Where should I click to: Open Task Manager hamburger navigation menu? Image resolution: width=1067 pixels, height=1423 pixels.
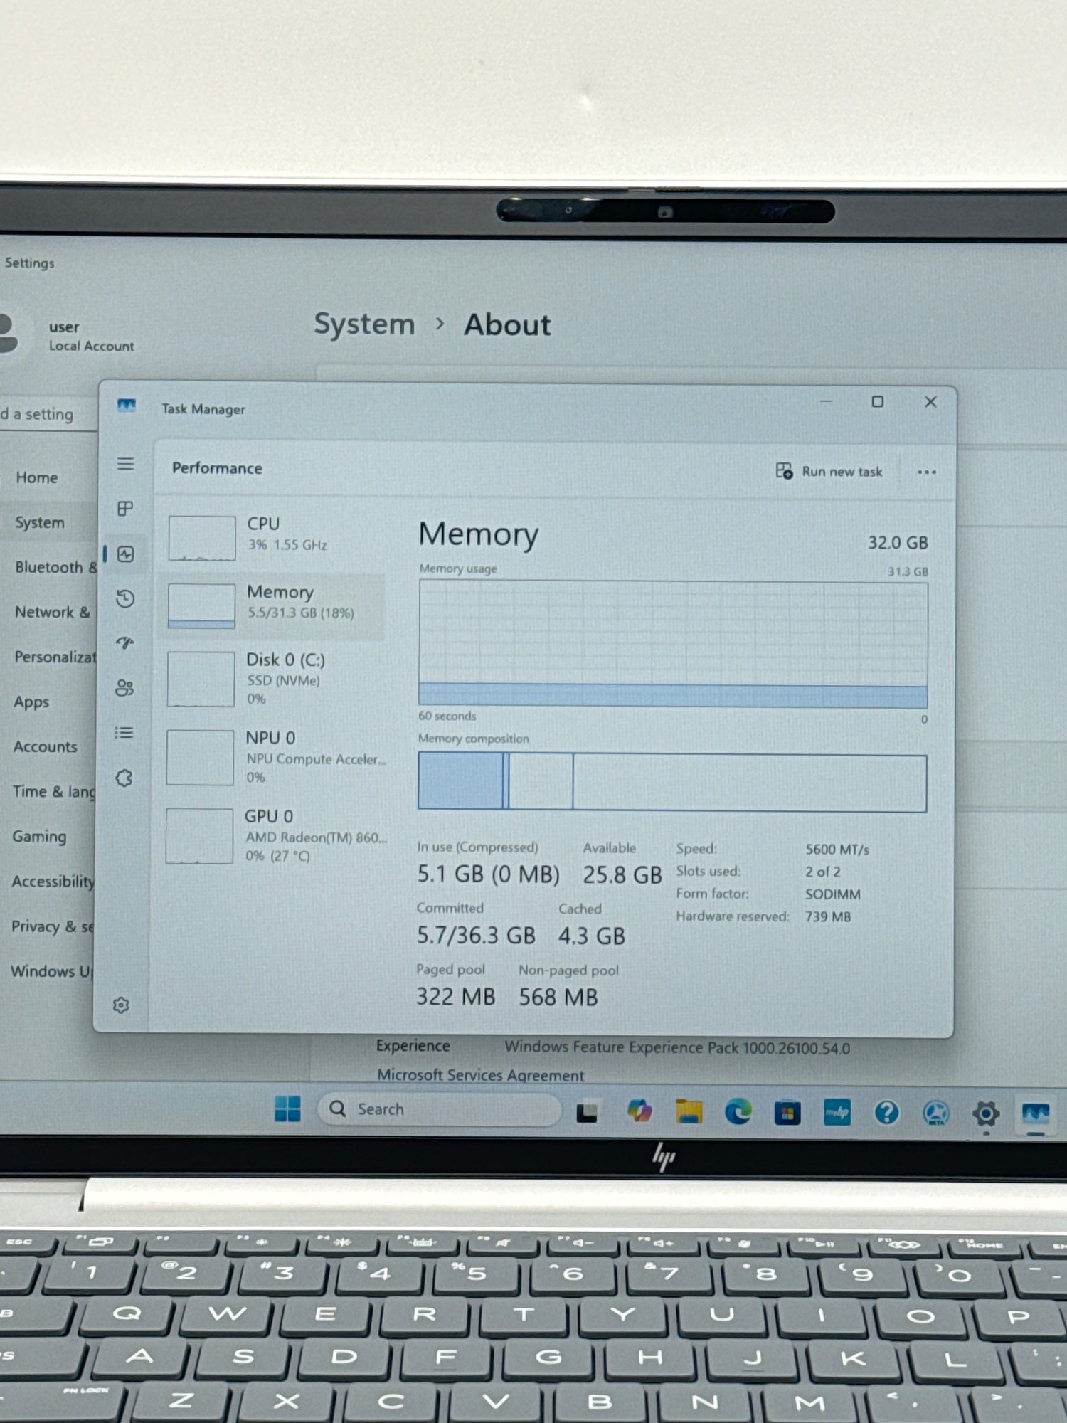(125, 464)
